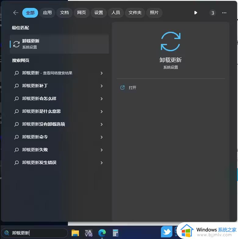Image resolution: width=238 pixels, height=239 pixels.
Task: Select the 卸载更新发生错误 web suggestion
Action: click(59, 163)
